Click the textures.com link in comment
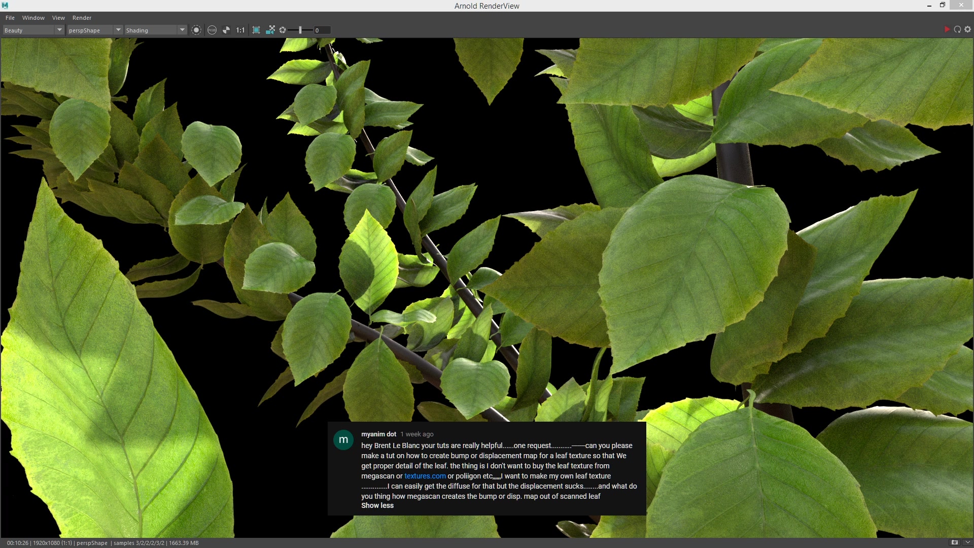Viewport: 974px width, 548px height. (425, 476)
